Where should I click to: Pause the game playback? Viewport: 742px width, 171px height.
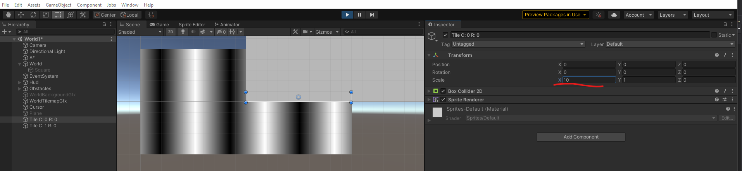pos(360,15)
